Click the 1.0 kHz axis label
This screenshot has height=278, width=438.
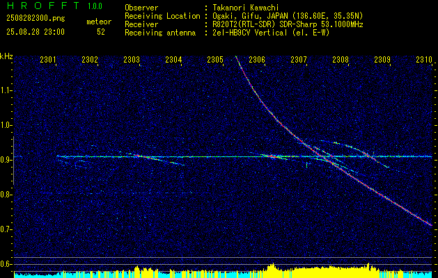pyautogui.click(x=6, y=125)
